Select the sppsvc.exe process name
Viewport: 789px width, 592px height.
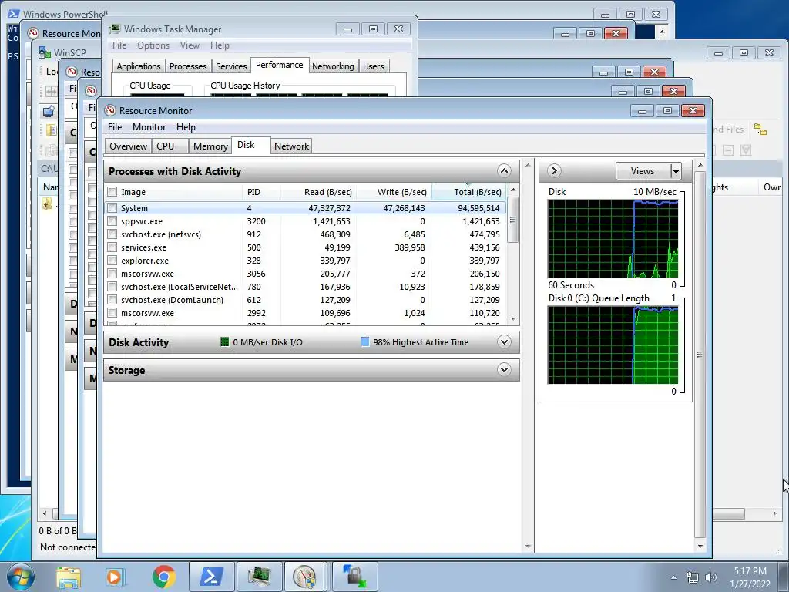point(142,221)
